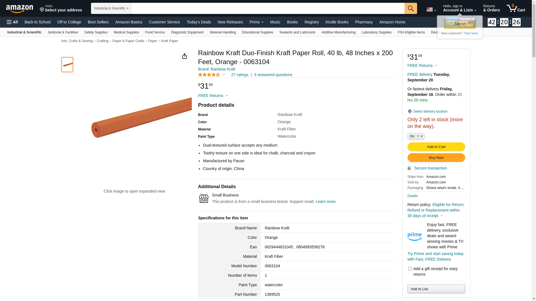The height and width of the screenshot is (301, 536).
Task: Open the 5 answered questions link
Action: pyautogui.click(x=273, y=75)
